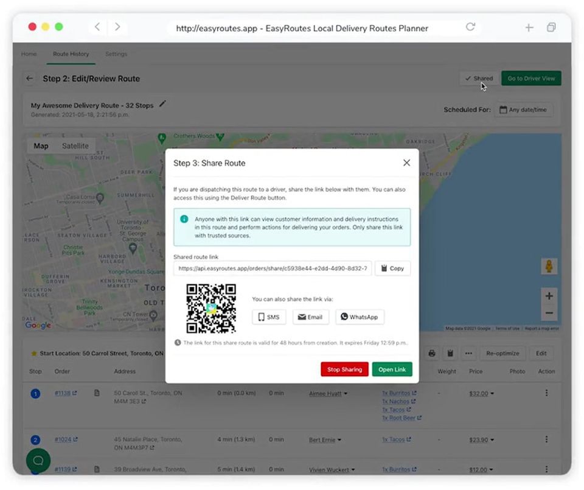Close the Share Route dialog
Image resolution: width=584 pixels, height=490 pixels.
[406, 163]
